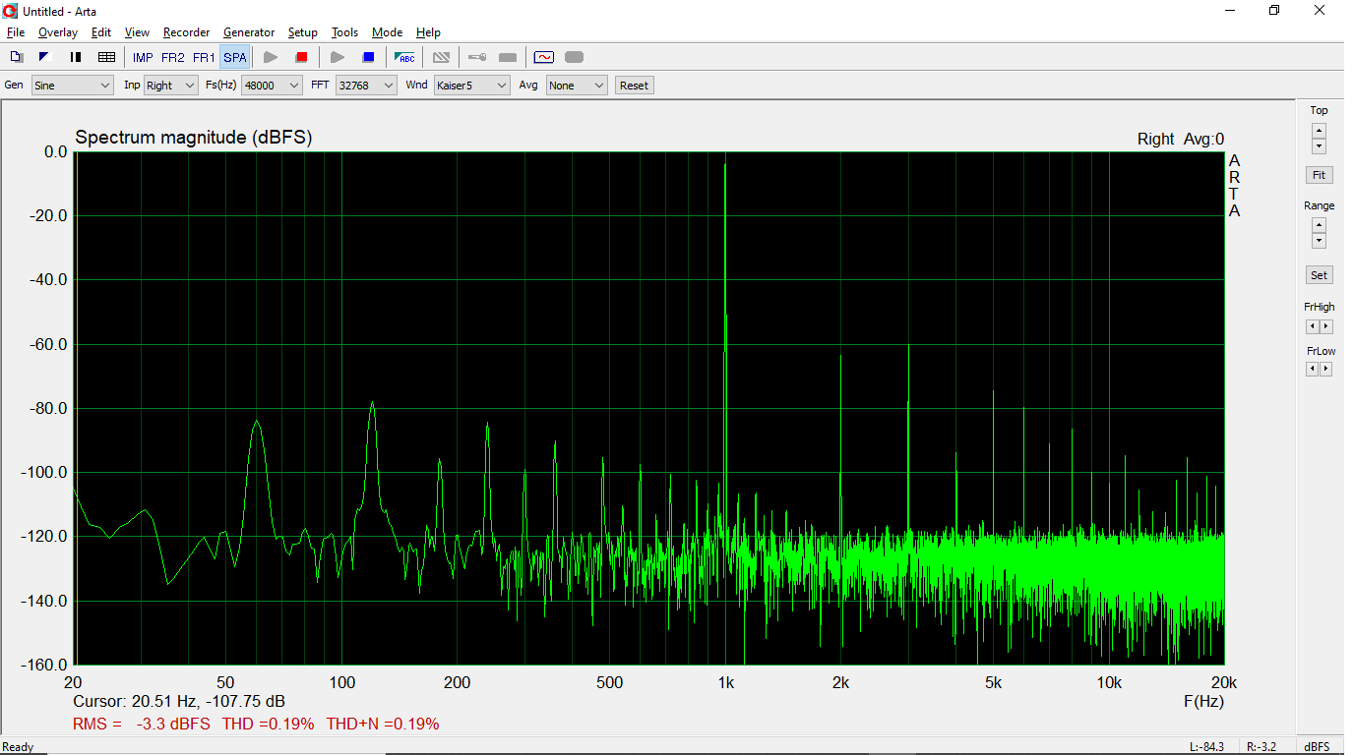1354x755 pixels.
Task: Click the Right Avg:0 label
Action: pos(1181,140)
